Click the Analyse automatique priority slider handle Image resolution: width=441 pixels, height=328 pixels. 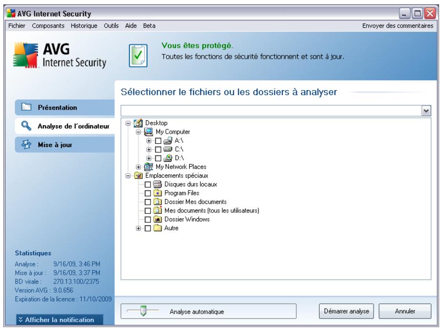[x=143, y=311]
